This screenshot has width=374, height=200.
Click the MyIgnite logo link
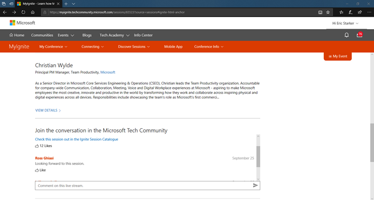coord(19,46)
